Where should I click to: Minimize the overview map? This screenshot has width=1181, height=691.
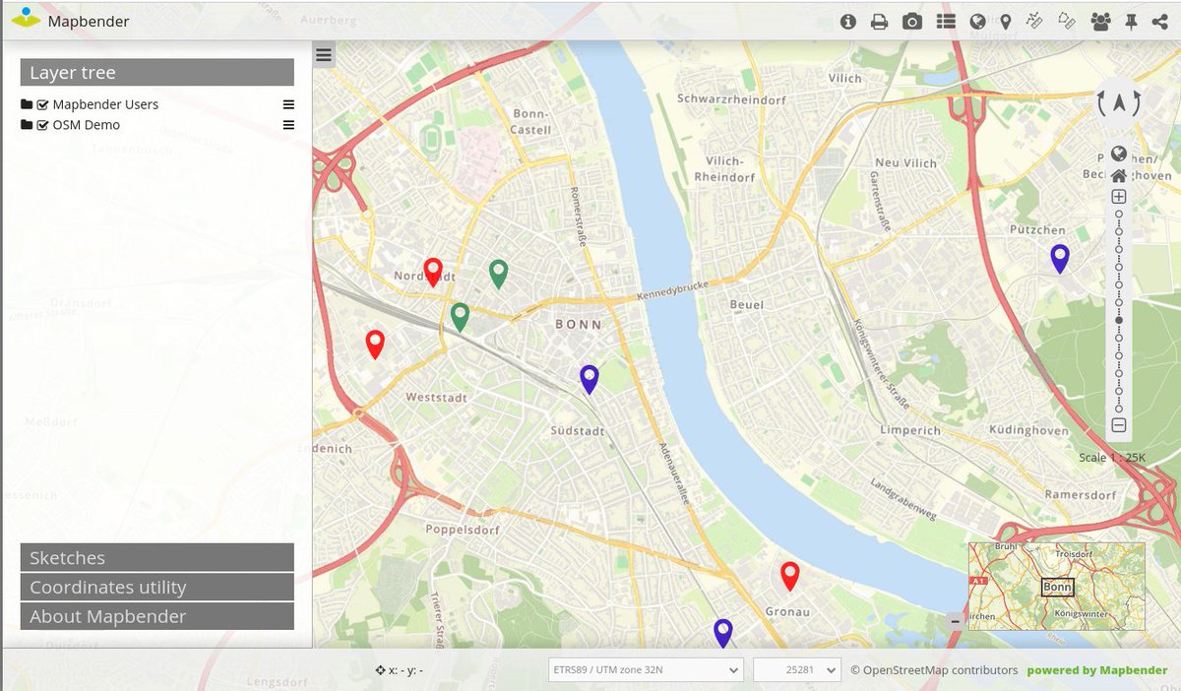point(955,621)
